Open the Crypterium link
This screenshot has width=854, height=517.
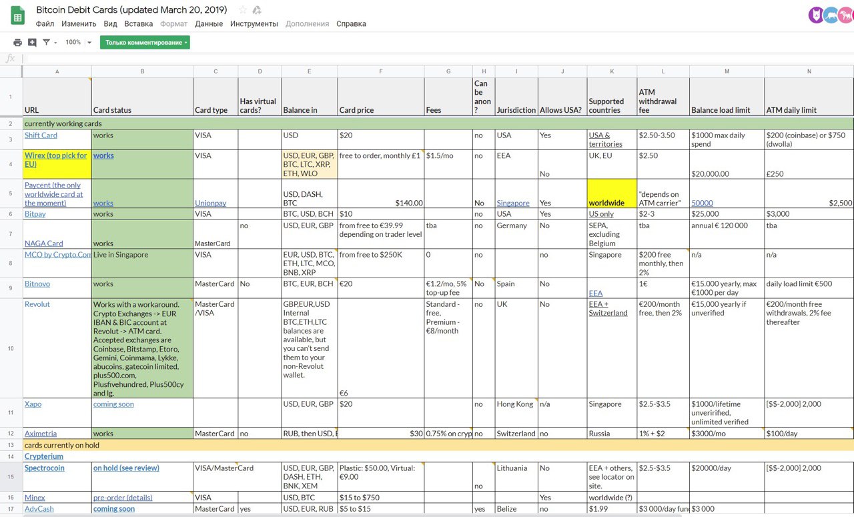click(44, 456)
